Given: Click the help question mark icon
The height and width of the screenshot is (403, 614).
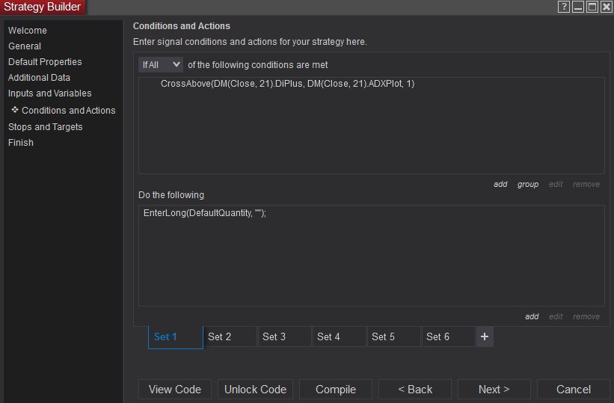Looking at the screenshot, I should 564,7.
